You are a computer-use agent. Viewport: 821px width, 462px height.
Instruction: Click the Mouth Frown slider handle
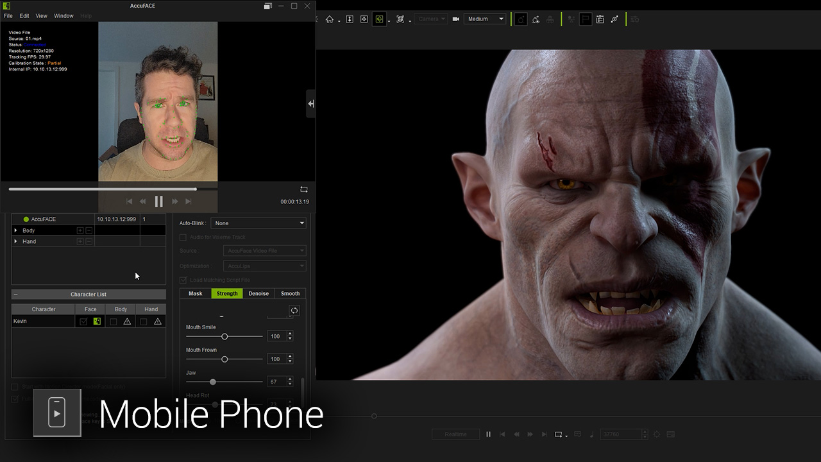coord(224,359)
